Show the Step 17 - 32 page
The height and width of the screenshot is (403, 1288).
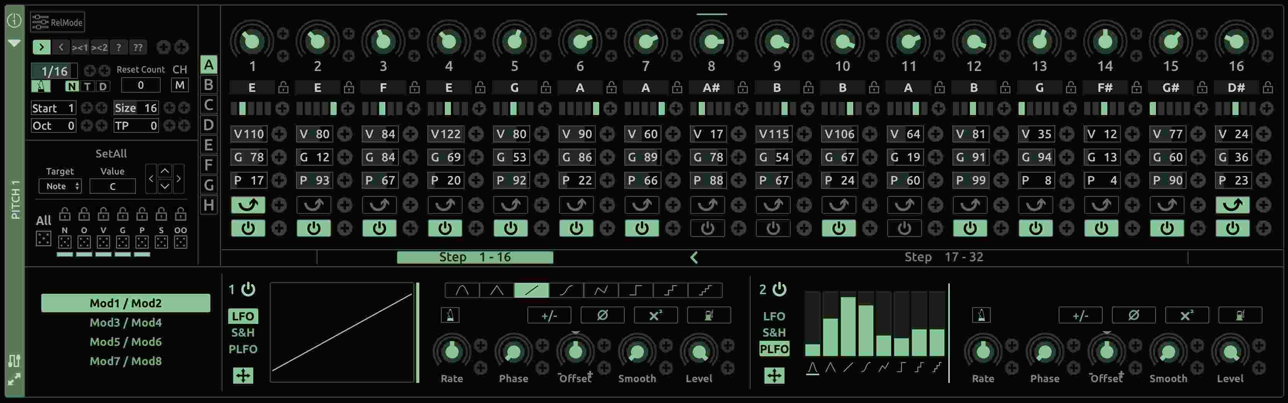pos(944,257)
